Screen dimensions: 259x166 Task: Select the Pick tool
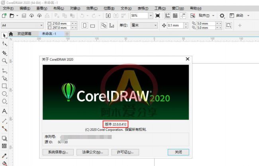(4, 35)
